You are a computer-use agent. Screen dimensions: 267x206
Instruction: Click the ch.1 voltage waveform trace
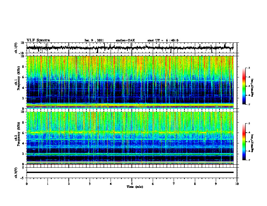(130, 48)
